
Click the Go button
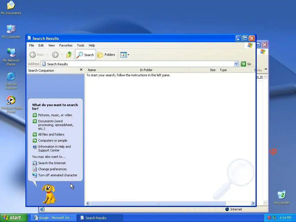246,64
